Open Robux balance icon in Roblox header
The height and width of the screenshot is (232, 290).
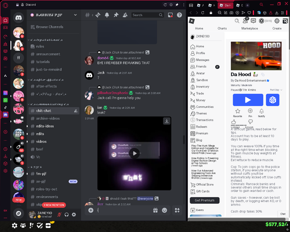[262, 21]
